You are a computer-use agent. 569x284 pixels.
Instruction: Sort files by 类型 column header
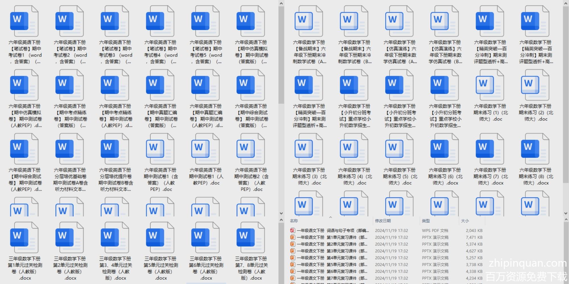click(x=426, y=221)
